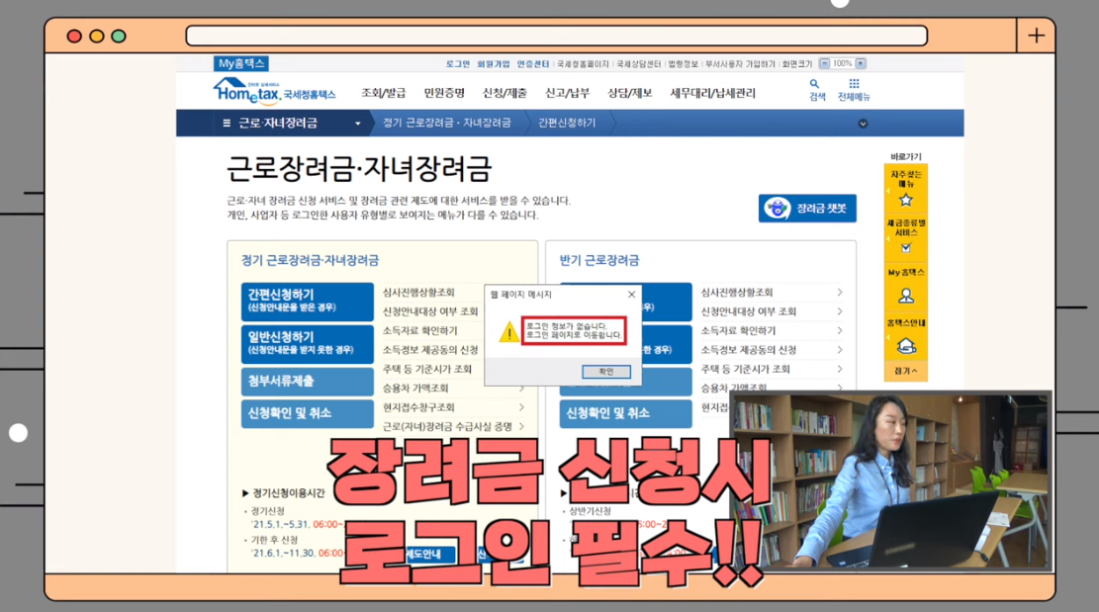Click the 국세상담센터 link
Viewport: 1099px width, 612px height.
pos(638,63)
